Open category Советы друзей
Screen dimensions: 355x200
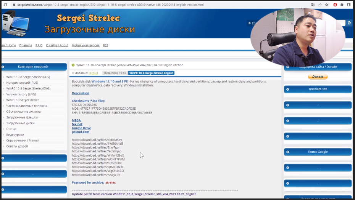(17, 146)
